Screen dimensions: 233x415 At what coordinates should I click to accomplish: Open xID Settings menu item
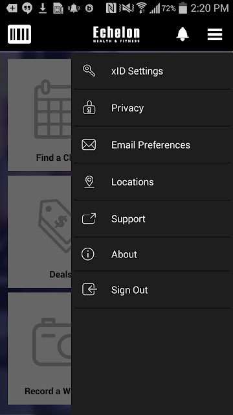[x=152, y=71]
